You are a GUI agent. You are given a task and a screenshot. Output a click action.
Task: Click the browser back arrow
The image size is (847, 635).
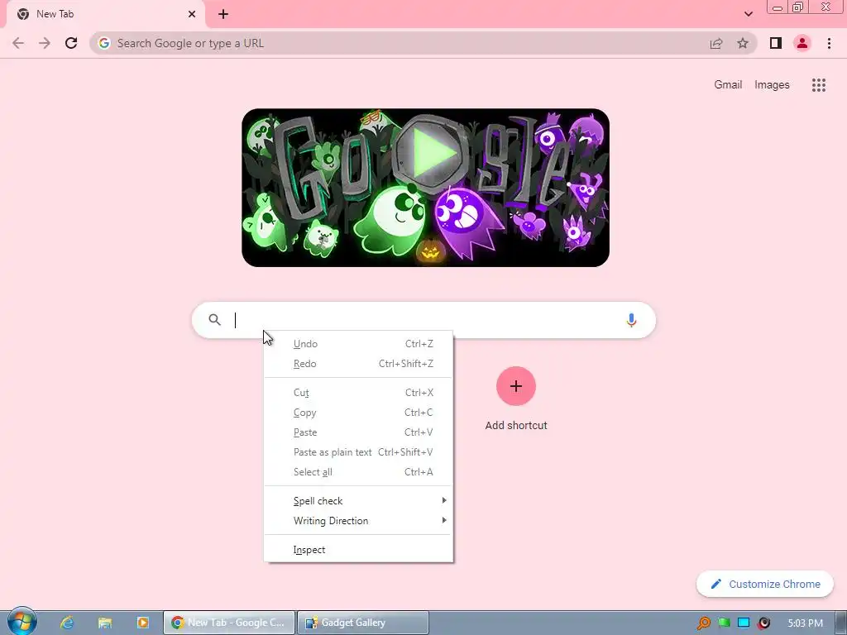point(18,43)
